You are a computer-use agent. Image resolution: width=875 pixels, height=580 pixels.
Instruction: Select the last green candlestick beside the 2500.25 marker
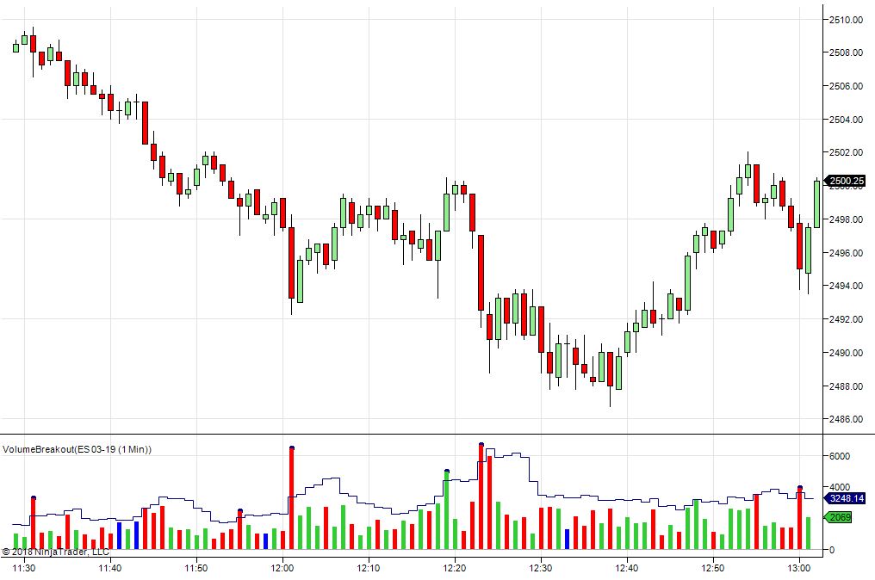pyautogui.click(x=817, y=204)
